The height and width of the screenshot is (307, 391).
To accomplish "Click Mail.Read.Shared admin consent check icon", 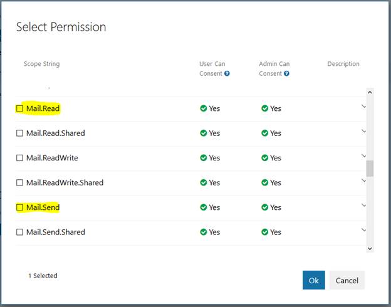I will click(264, 133).
